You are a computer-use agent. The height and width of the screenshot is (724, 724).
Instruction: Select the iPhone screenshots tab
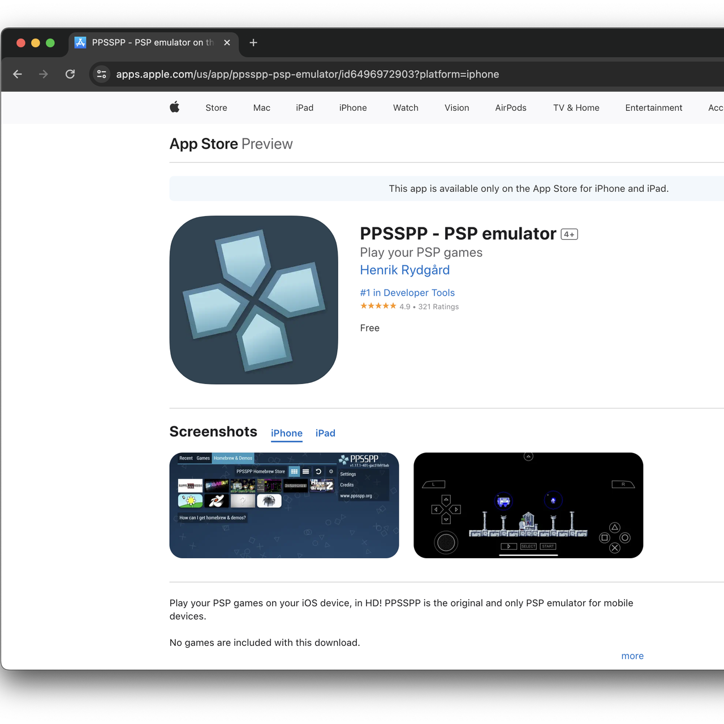tap(287, 433)
